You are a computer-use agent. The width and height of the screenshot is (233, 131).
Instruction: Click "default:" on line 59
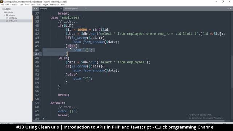pos(58,103)
